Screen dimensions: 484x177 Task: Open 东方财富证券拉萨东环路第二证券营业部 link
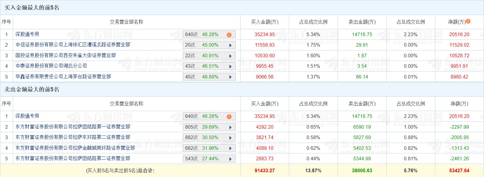pos(73,137)
